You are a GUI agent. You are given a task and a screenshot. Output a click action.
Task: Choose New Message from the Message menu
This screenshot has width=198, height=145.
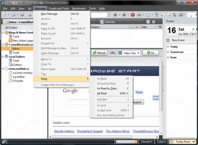62,14
